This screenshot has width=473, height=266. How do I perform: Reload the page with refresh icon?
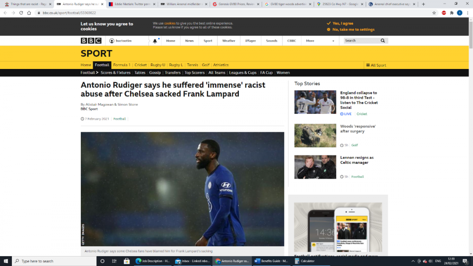tap(21, 13)
